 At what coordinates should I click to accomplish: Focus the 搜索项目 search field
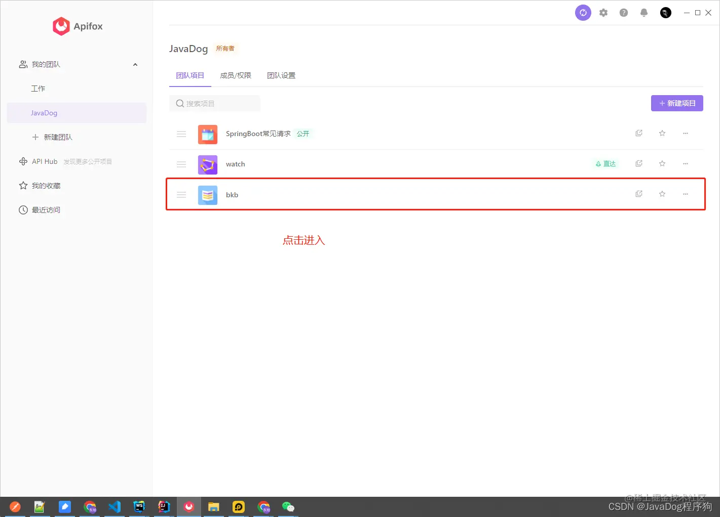(215, 103)
